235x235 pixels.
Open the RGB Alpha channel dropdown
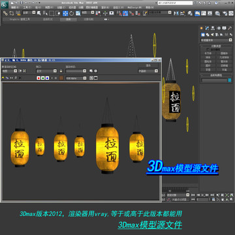point(76,78)
